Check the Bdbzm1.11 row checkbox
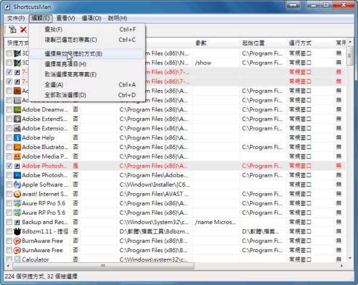358x285 pixels. pyautogui.click(x=9, y=231)
